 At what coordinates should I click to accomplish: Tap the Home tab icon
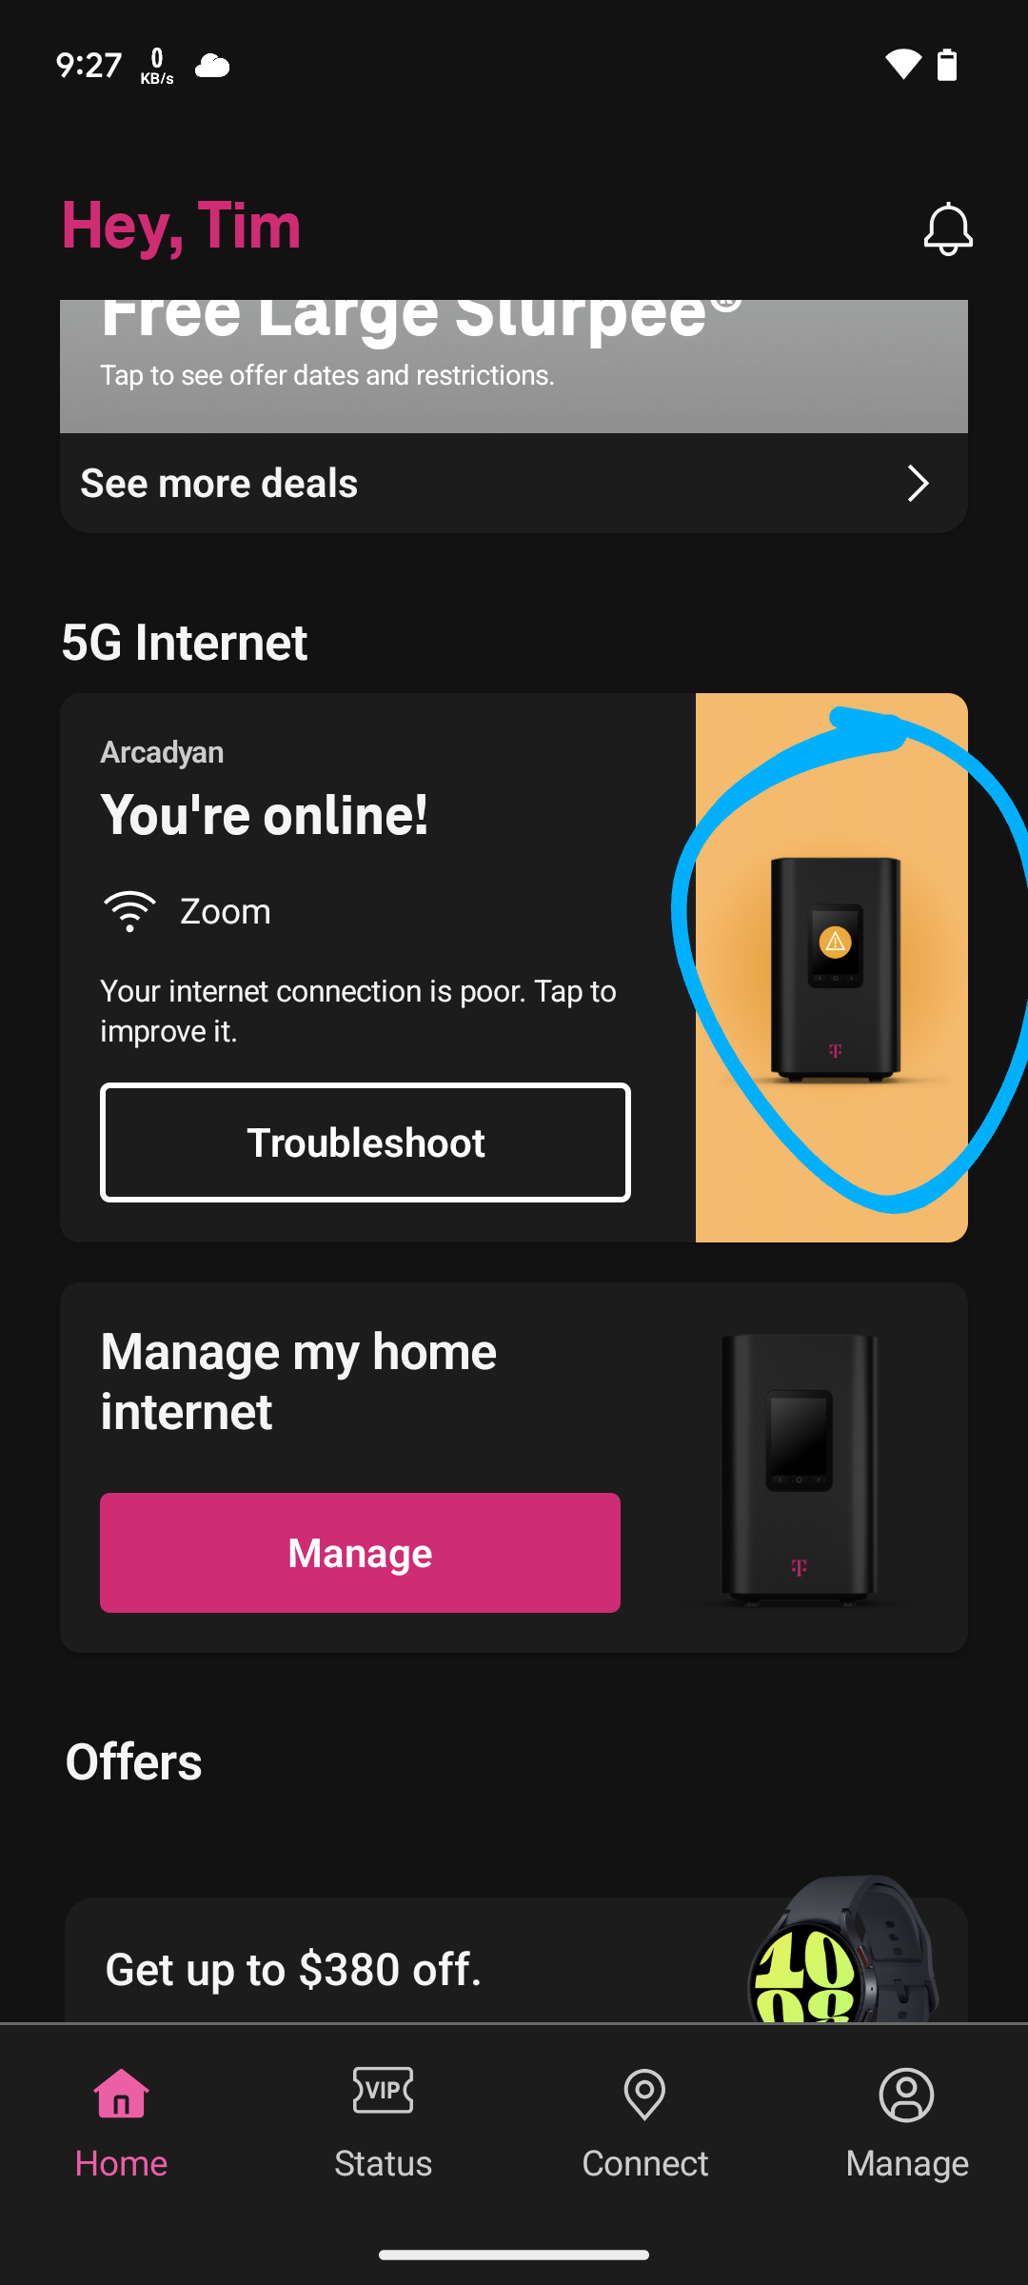pyautogui.click(x=122, y=2093)
